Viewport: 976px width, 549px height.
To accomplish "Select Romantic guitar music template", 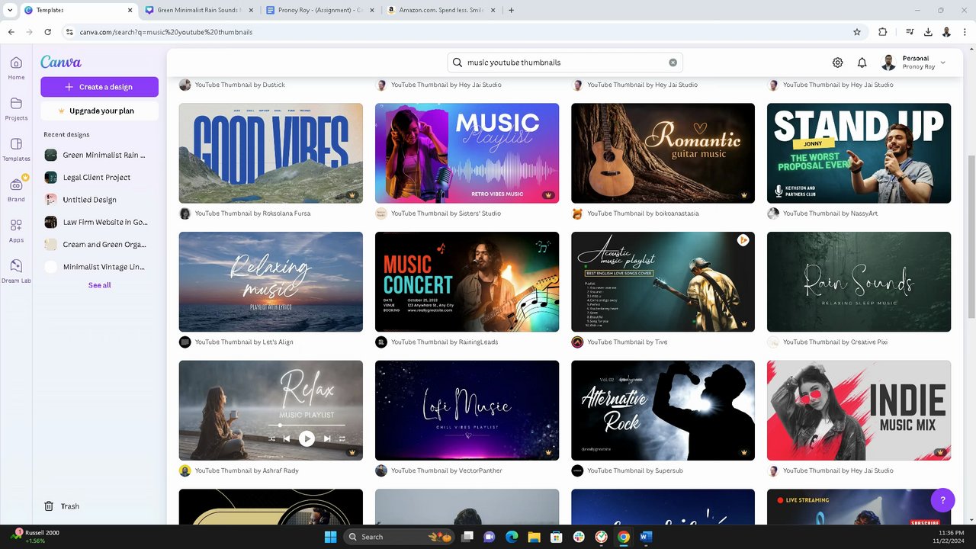I will click(663, 153).
